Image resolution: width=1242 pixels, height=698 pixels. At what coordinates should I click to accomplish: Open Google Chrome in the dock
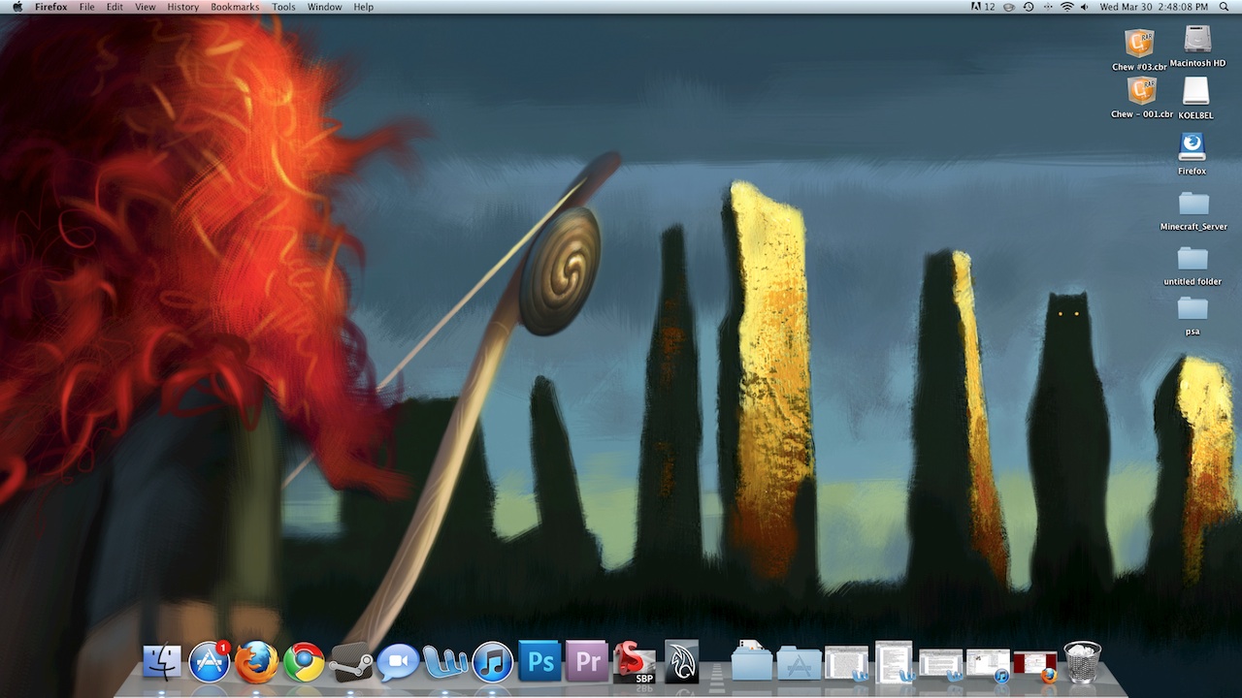304,663
